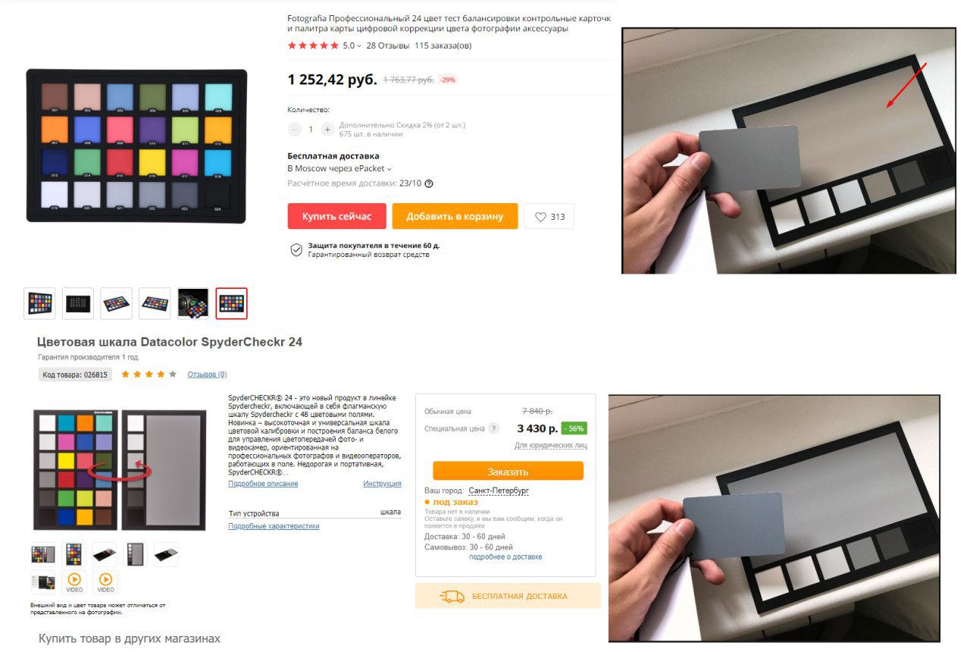Click the orange 'Заказать' button
Image resolution: width=970 pixels, height=652 pixels.
click(x=508, y=471)
